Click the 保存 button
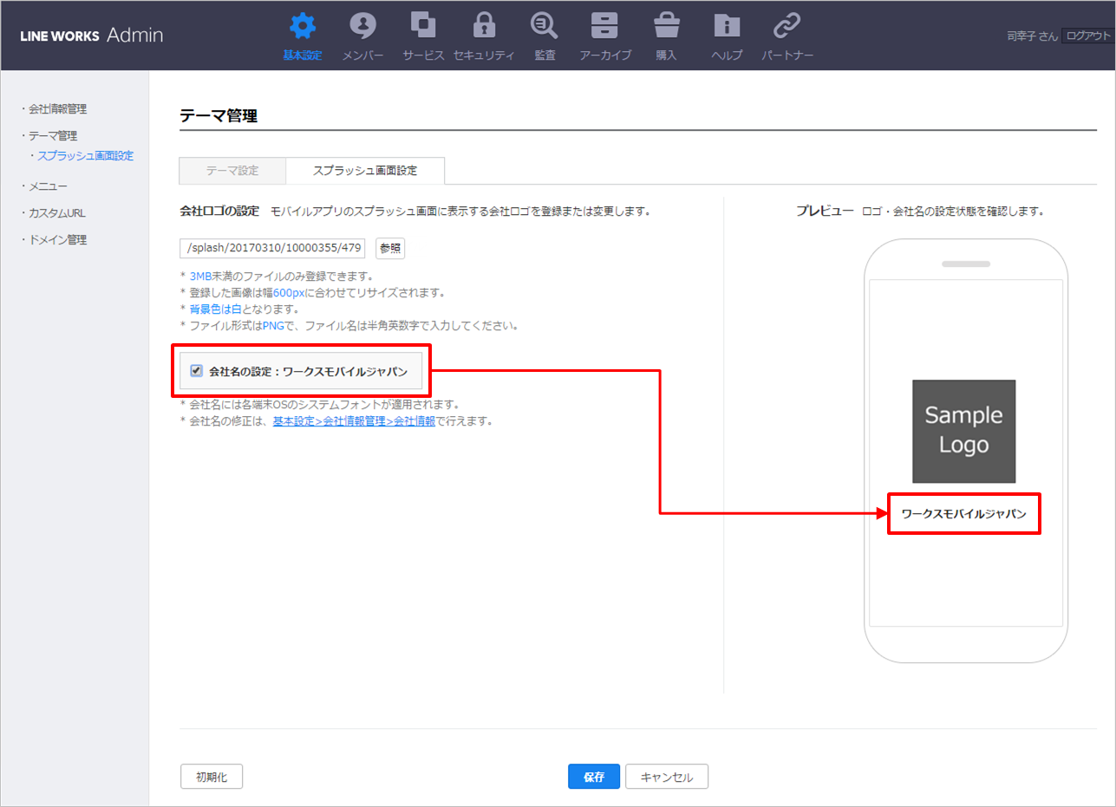 [x=594, y=777]
